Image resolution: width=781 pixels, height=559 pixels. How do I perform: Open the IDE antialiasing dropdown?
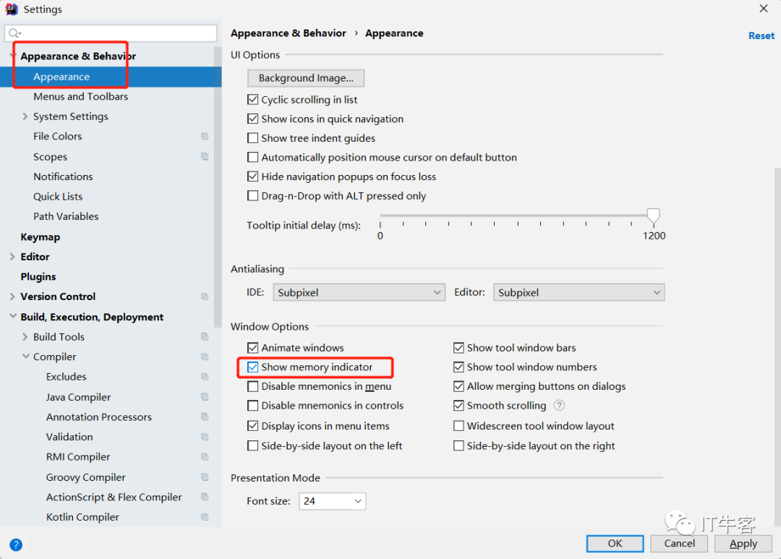359,292
